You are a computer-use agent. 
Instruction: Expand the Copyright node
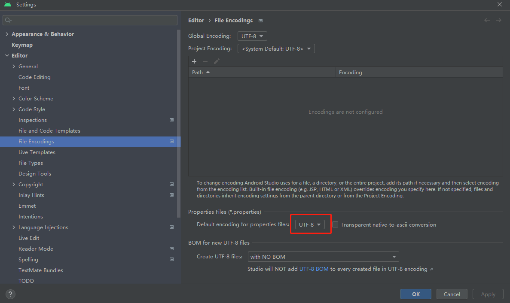14,184
